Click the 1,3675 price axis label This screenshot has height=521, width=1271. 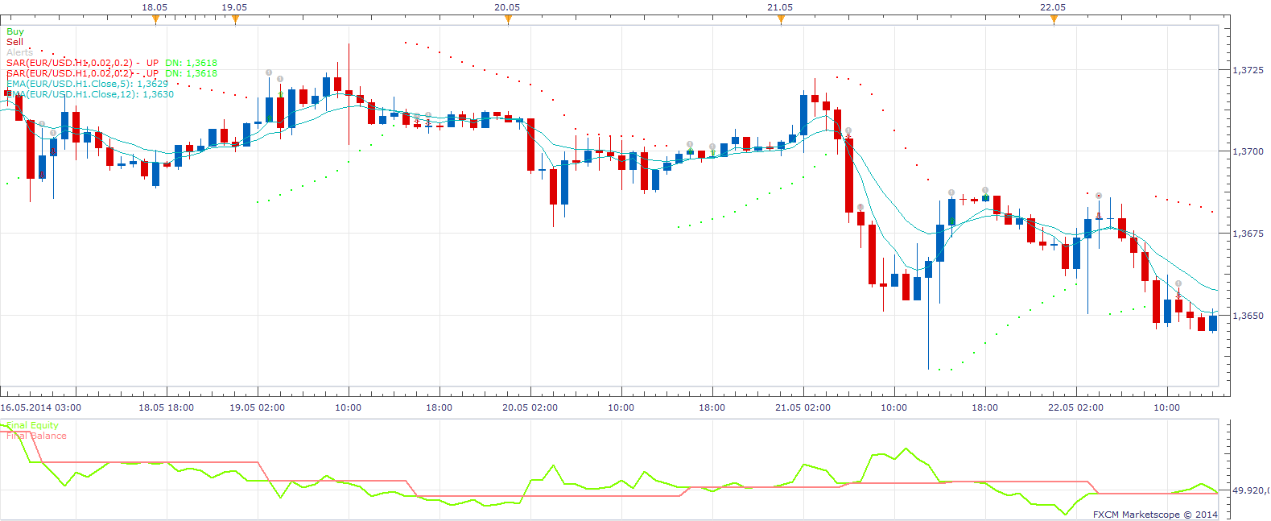coord(1248,234)
